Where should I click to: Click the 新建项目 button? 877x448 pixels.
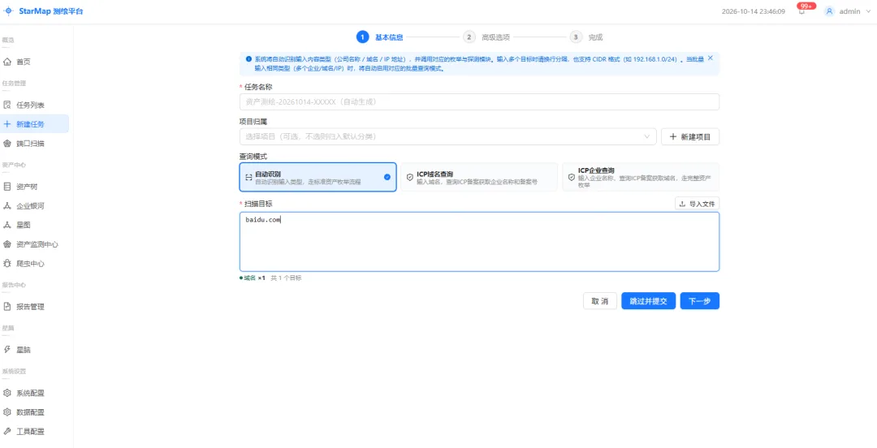690,136
